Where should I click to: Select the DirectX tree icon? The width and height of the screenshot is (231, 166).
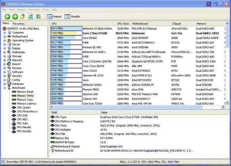tap(9, 64)
